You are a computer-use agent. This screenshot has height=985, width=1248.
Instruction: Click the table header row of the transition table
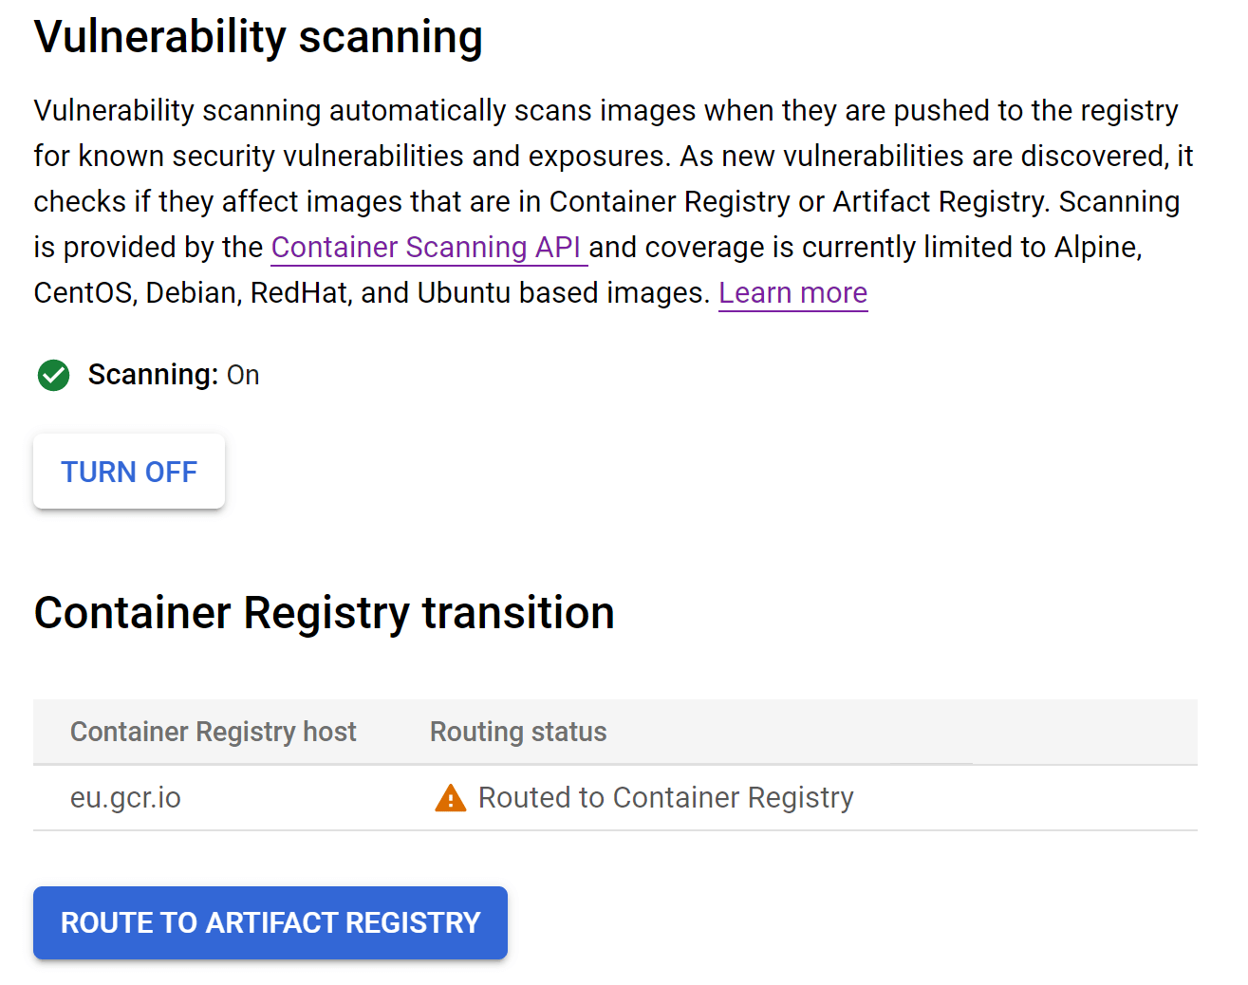pyautogui.click(x=615, y=732)
